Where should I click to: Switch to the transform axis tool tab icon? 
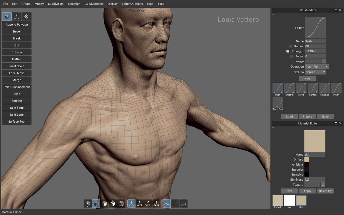pos(17,17)
